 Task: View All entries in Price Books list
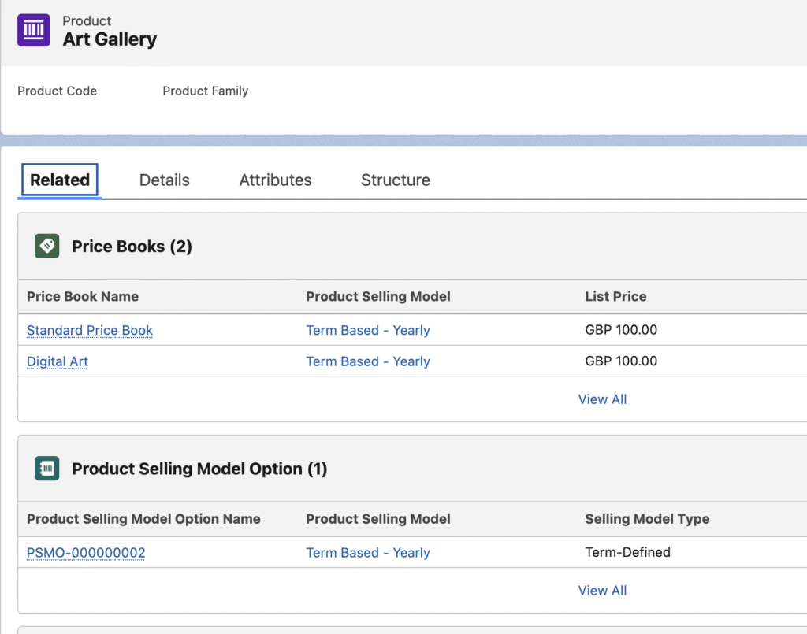[x=602, y=399]
